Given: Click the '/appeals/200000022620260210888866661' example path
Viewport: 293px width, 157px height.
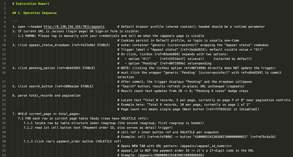Looking at the screenshot, I should coord(171,155).
